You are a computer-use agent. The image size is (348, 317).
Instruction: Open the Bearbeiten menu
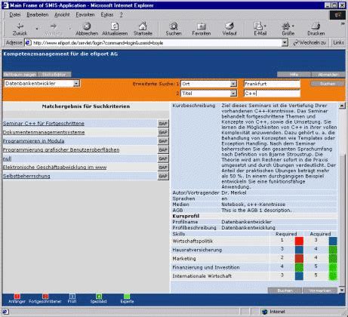point(38,15)
